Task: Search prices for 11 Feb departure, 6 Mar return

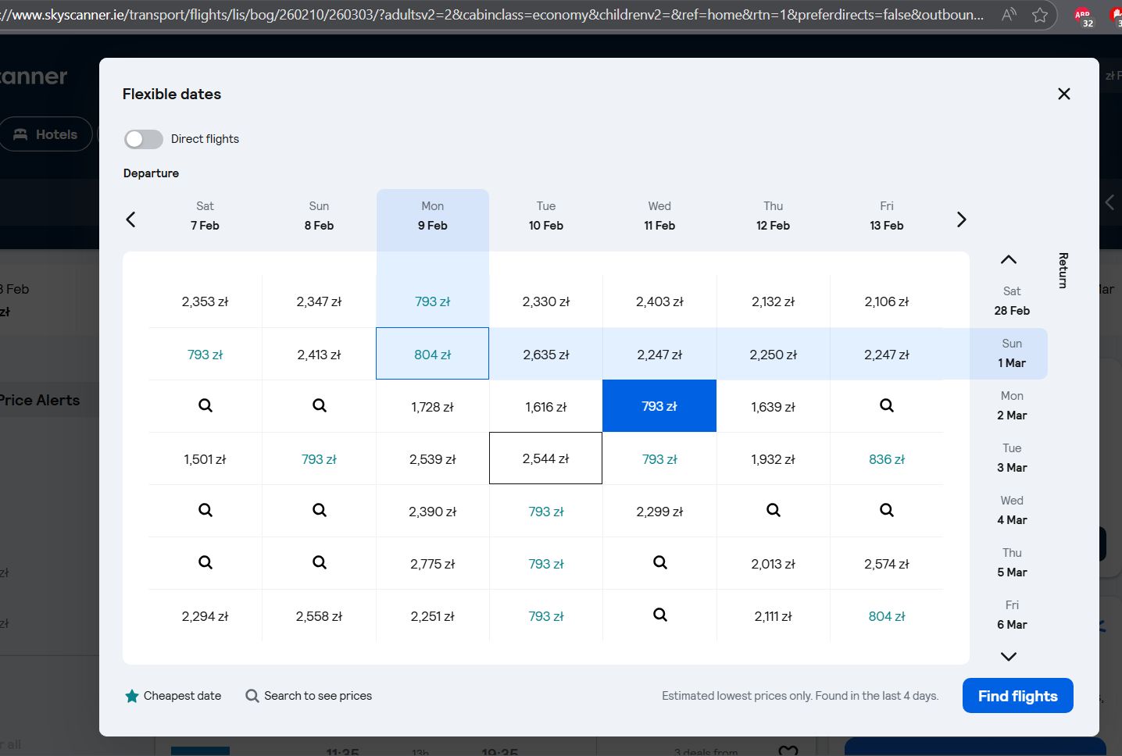Action: pos(660,615)
